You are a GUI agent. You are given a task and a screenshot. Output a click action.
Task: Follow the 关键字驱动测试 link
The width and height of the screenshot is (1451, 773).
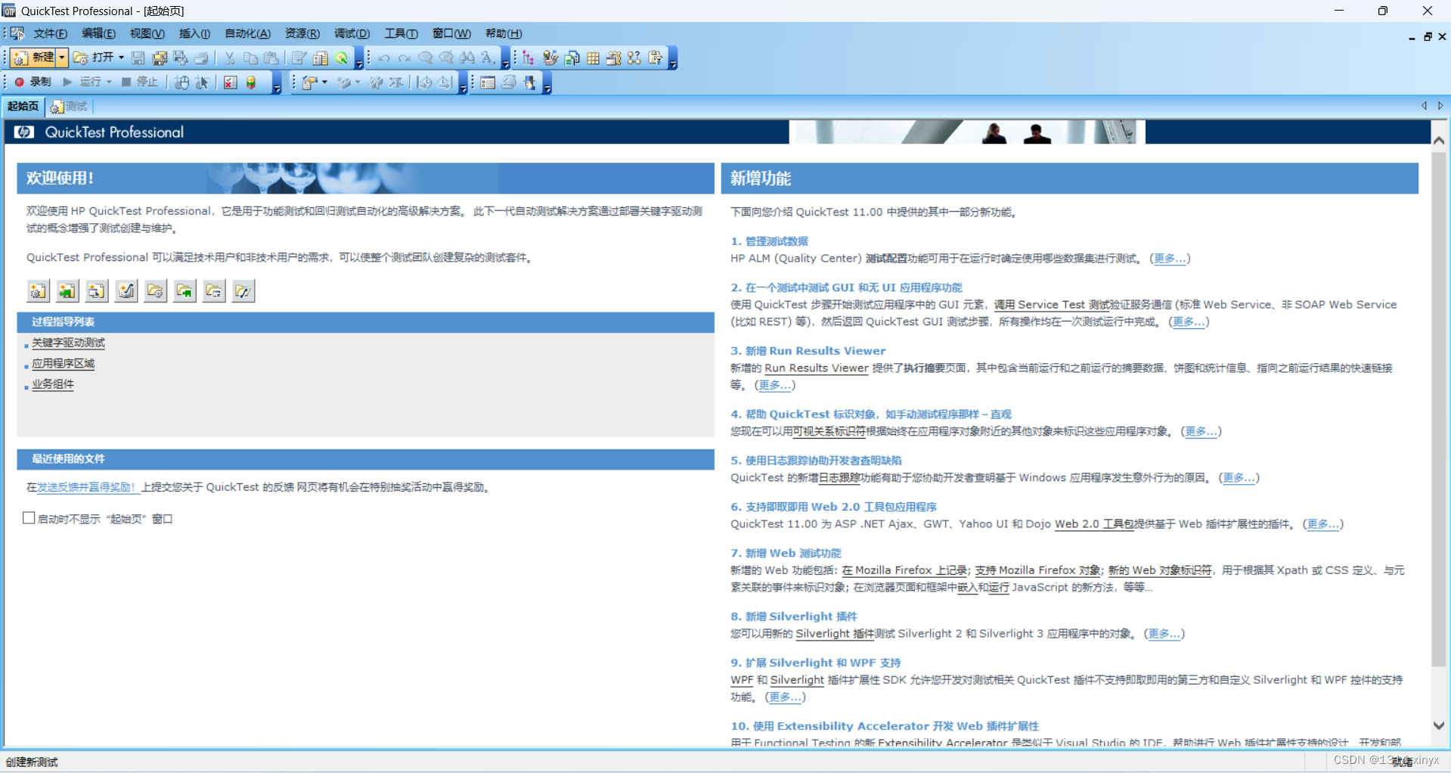point(67,343)
